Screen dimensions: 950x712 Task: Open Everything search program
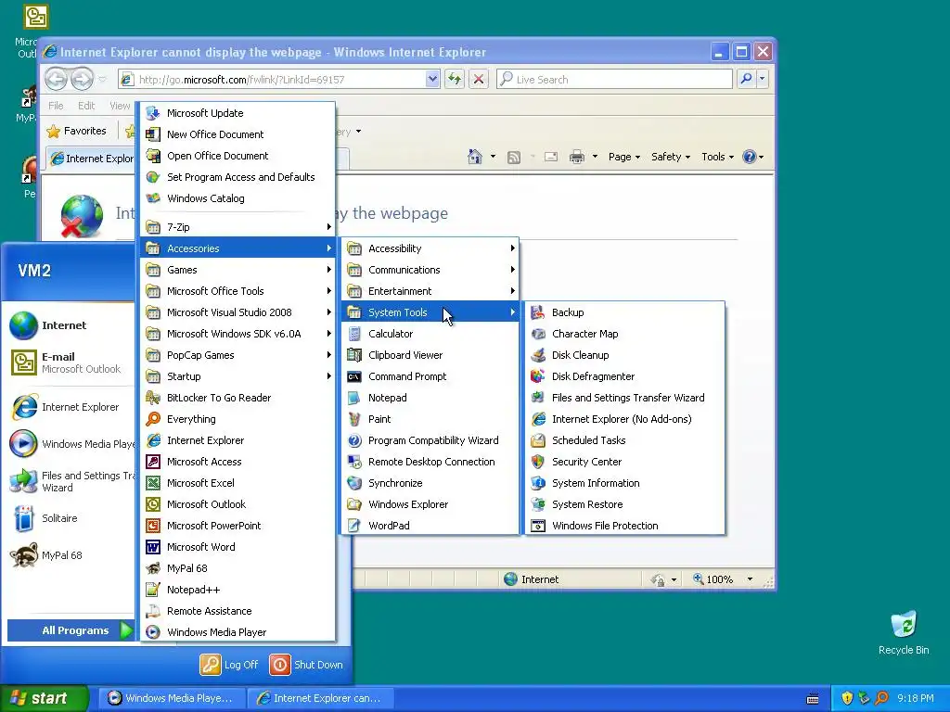(x=237, y=419)
